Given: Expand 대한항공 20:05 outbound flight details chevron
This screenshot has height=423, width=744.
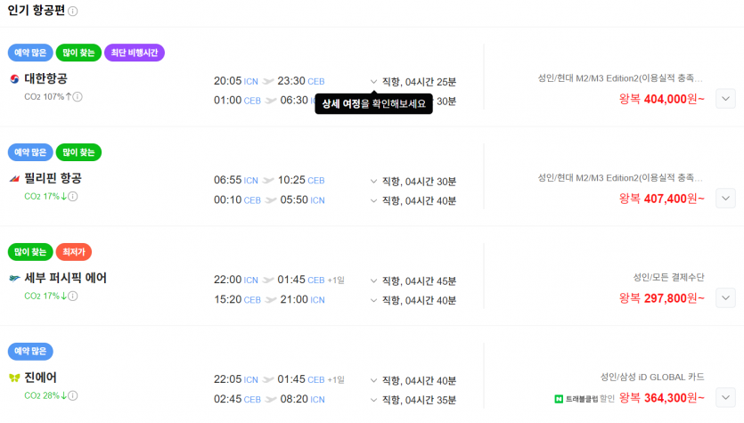Looking at the screenshot, I should coord(374,82).
